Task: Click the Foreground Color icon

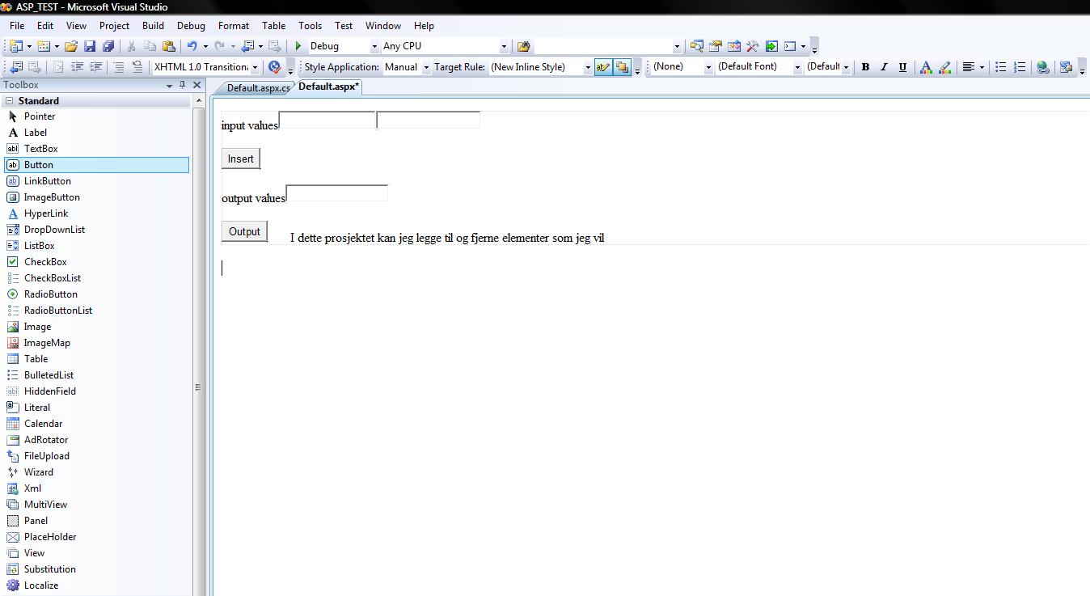Action: [x=926, y=67]
